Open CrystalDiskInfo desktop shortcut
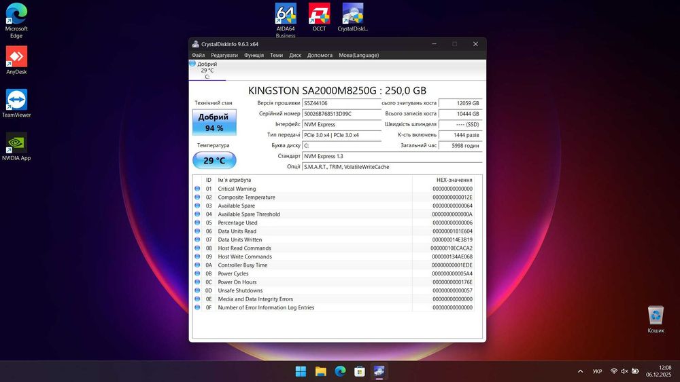 tap(352, 18)
